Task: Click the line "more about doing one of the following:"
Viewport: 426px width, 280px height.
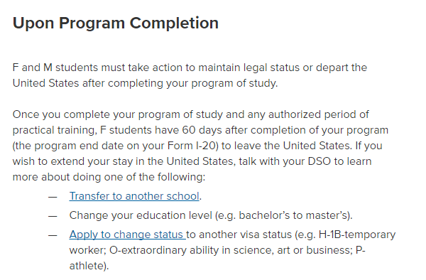Action: point(109,177)
